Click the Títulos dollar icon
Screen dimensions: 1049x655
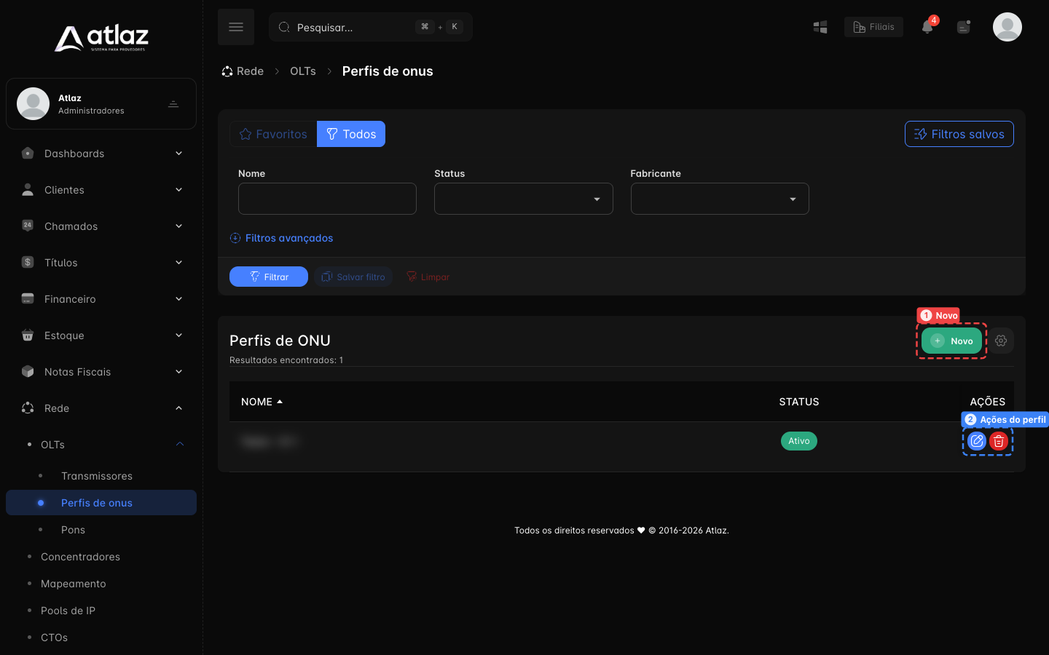[28, 262]
